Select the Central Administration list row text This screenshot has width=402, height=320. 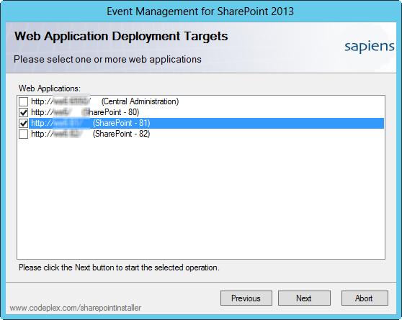(x=105, y=101)
